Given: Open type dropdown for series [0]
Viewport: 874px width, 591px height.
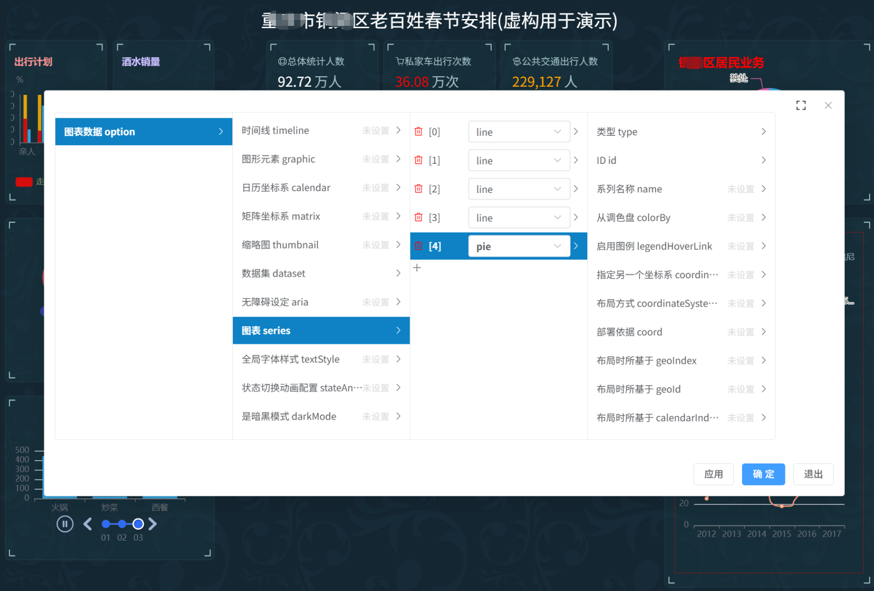Looking at the screenshot, I should (x=519, y=132).
